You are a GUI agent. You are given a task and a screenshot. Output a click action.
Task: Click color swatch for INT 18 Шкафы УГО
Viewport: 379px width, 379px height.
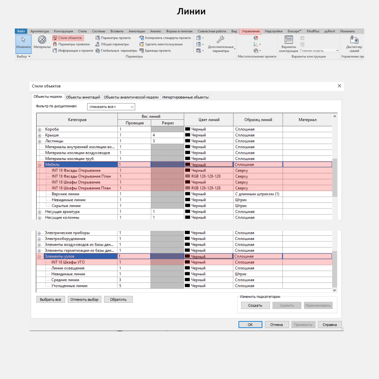(187, 262)
